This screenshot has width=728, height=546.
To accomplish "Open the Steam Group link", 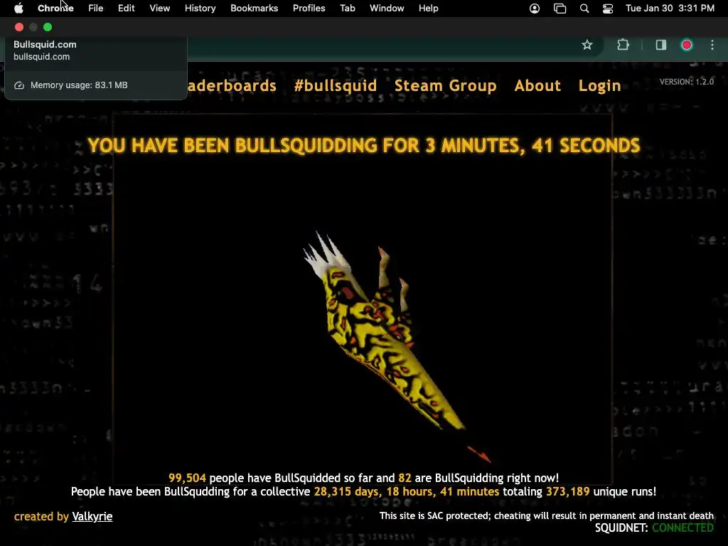I will (x=445, y=86).
